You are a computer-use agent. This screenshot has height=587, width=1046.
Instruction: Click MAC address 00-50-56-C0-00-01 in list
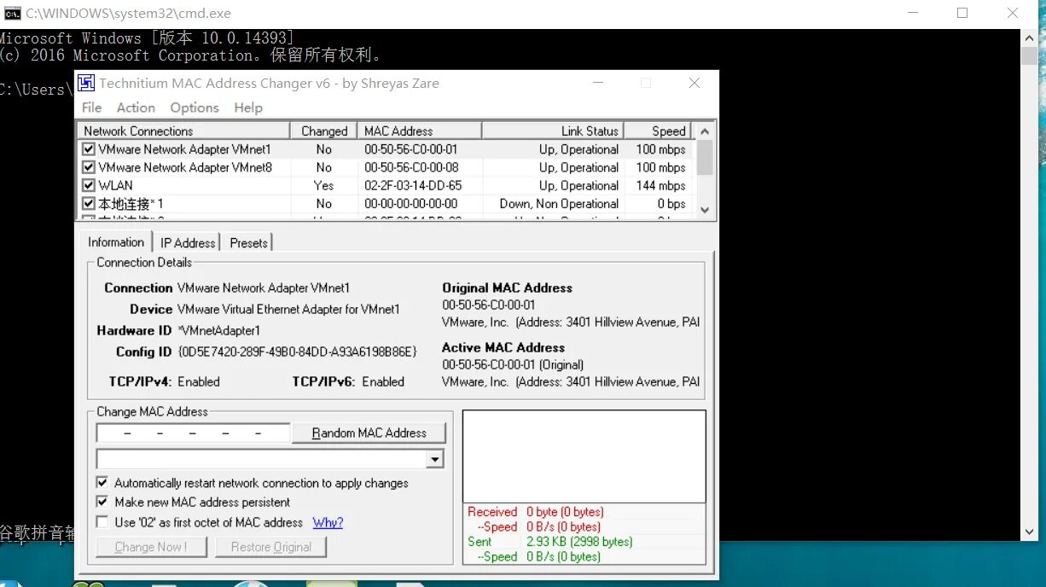[x=411, y=149]
